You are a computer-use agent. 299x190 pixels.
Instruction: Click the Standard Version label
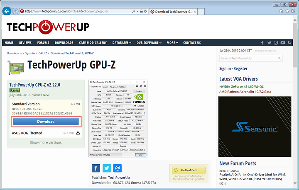pos(26,104)
